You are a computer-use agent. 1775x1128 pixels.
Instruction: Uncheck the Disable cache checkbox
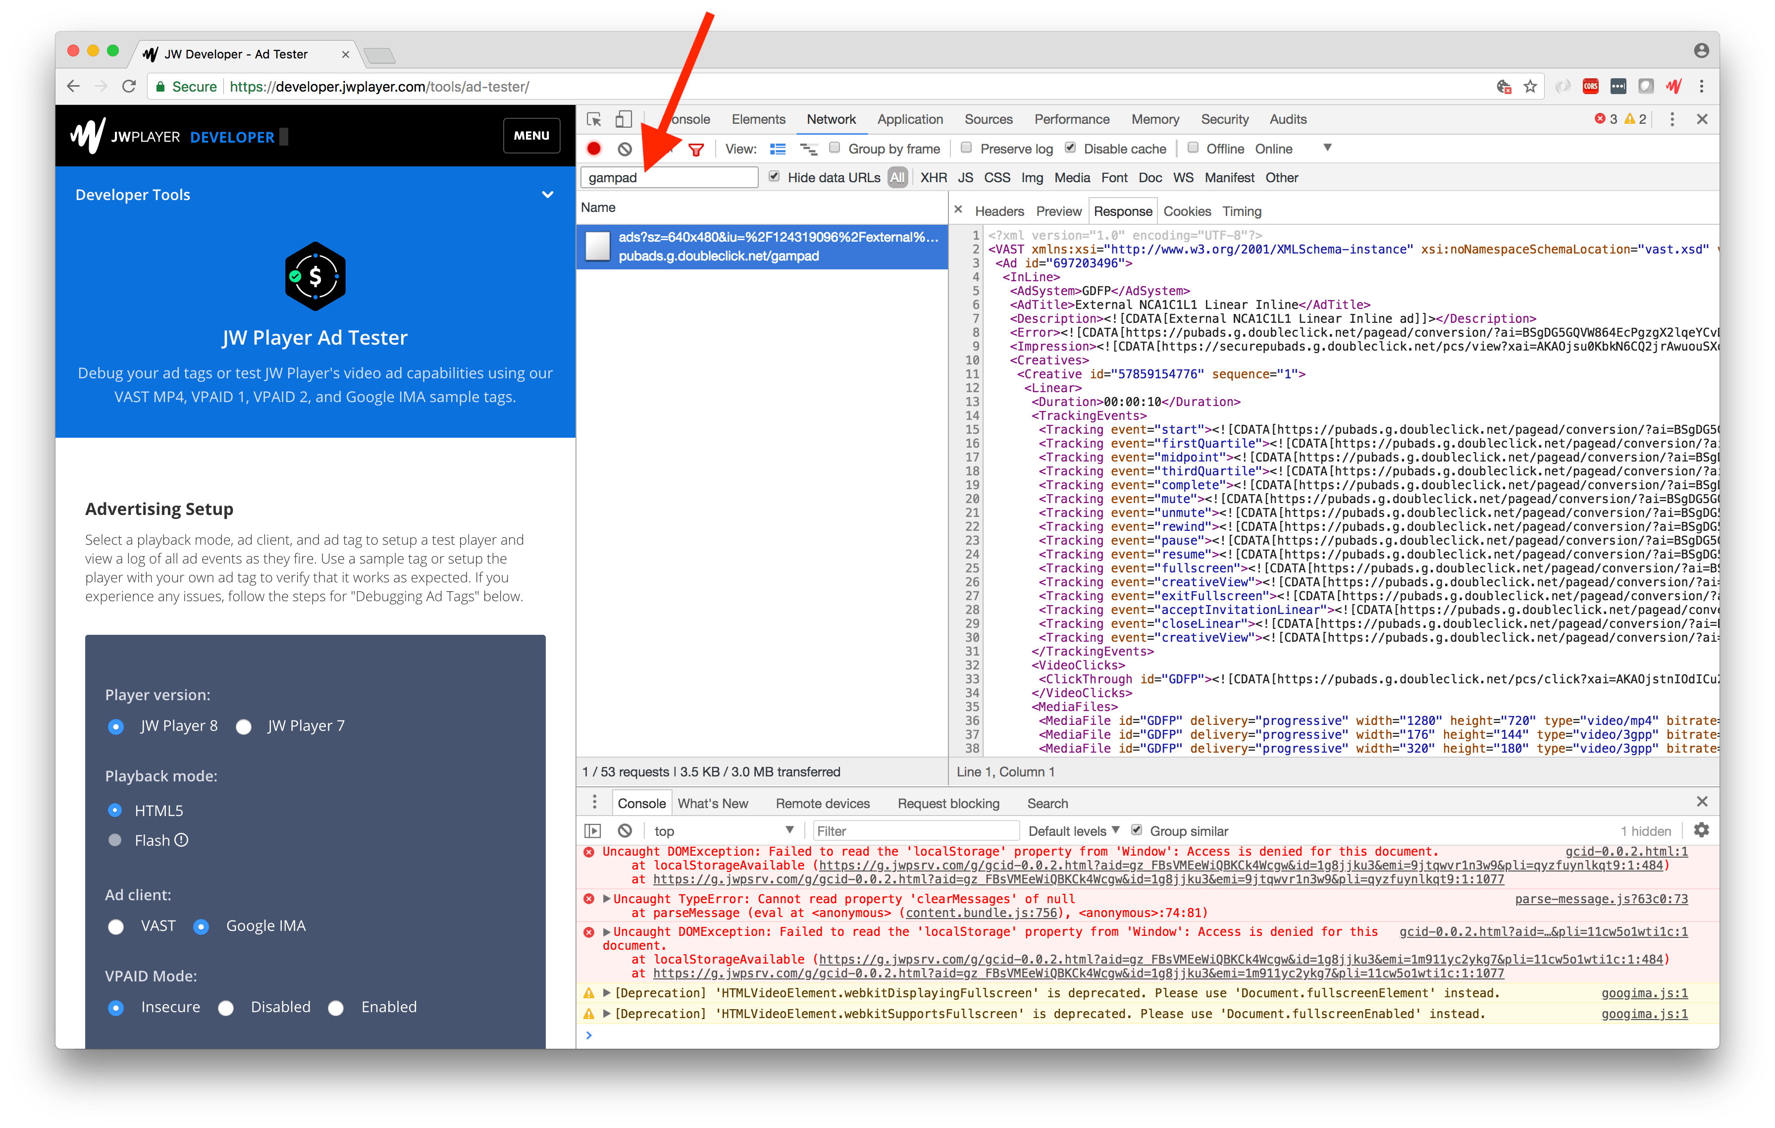coord(1070,148)
